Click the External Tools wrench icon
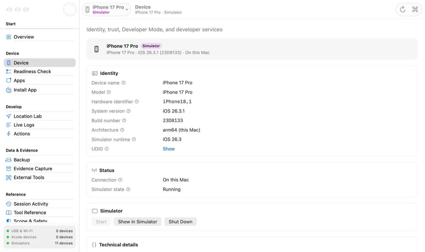 tap(8, 177)
